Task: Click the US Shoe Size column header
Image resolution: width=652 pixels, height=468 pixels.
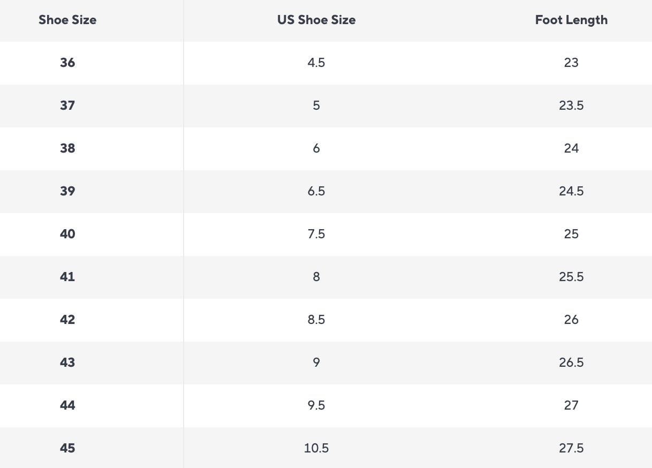Action: [316, 20]
